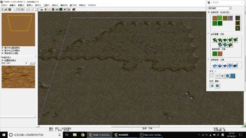Image resolution: width=246 pixels, height=138 pixels.
Task: Enable Apply Height checkbox in tool palette
Action: coord(209,60)
